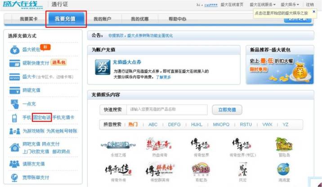Select the 传世群英传 game logo
Screen dimensions: 322x187
coord(160,170)
